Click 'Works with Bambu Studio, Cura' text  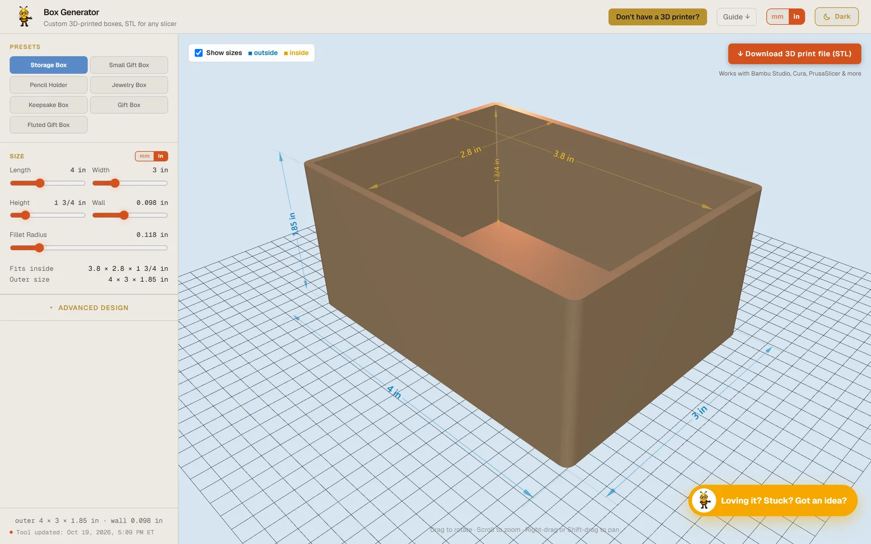[790, 73]
